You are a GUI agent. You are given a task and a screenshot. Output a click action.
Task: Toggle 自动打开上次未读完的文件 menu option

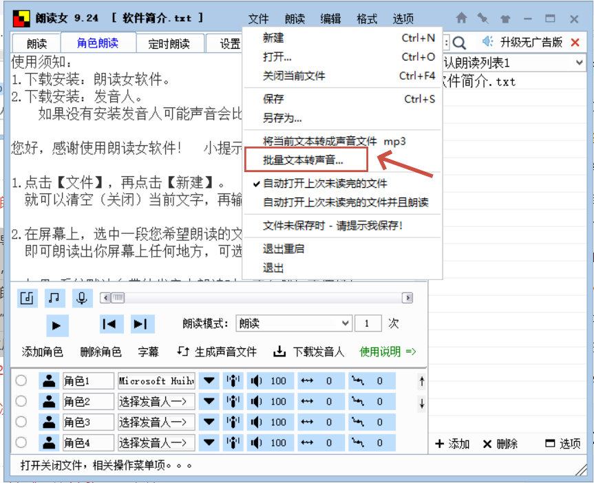point(326,184)
